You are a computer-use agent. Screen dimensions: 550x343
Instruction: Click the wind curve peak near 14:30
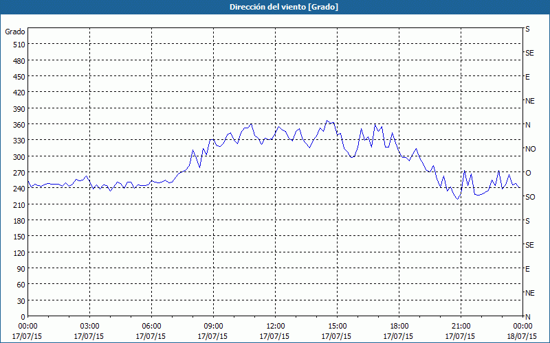327,121
